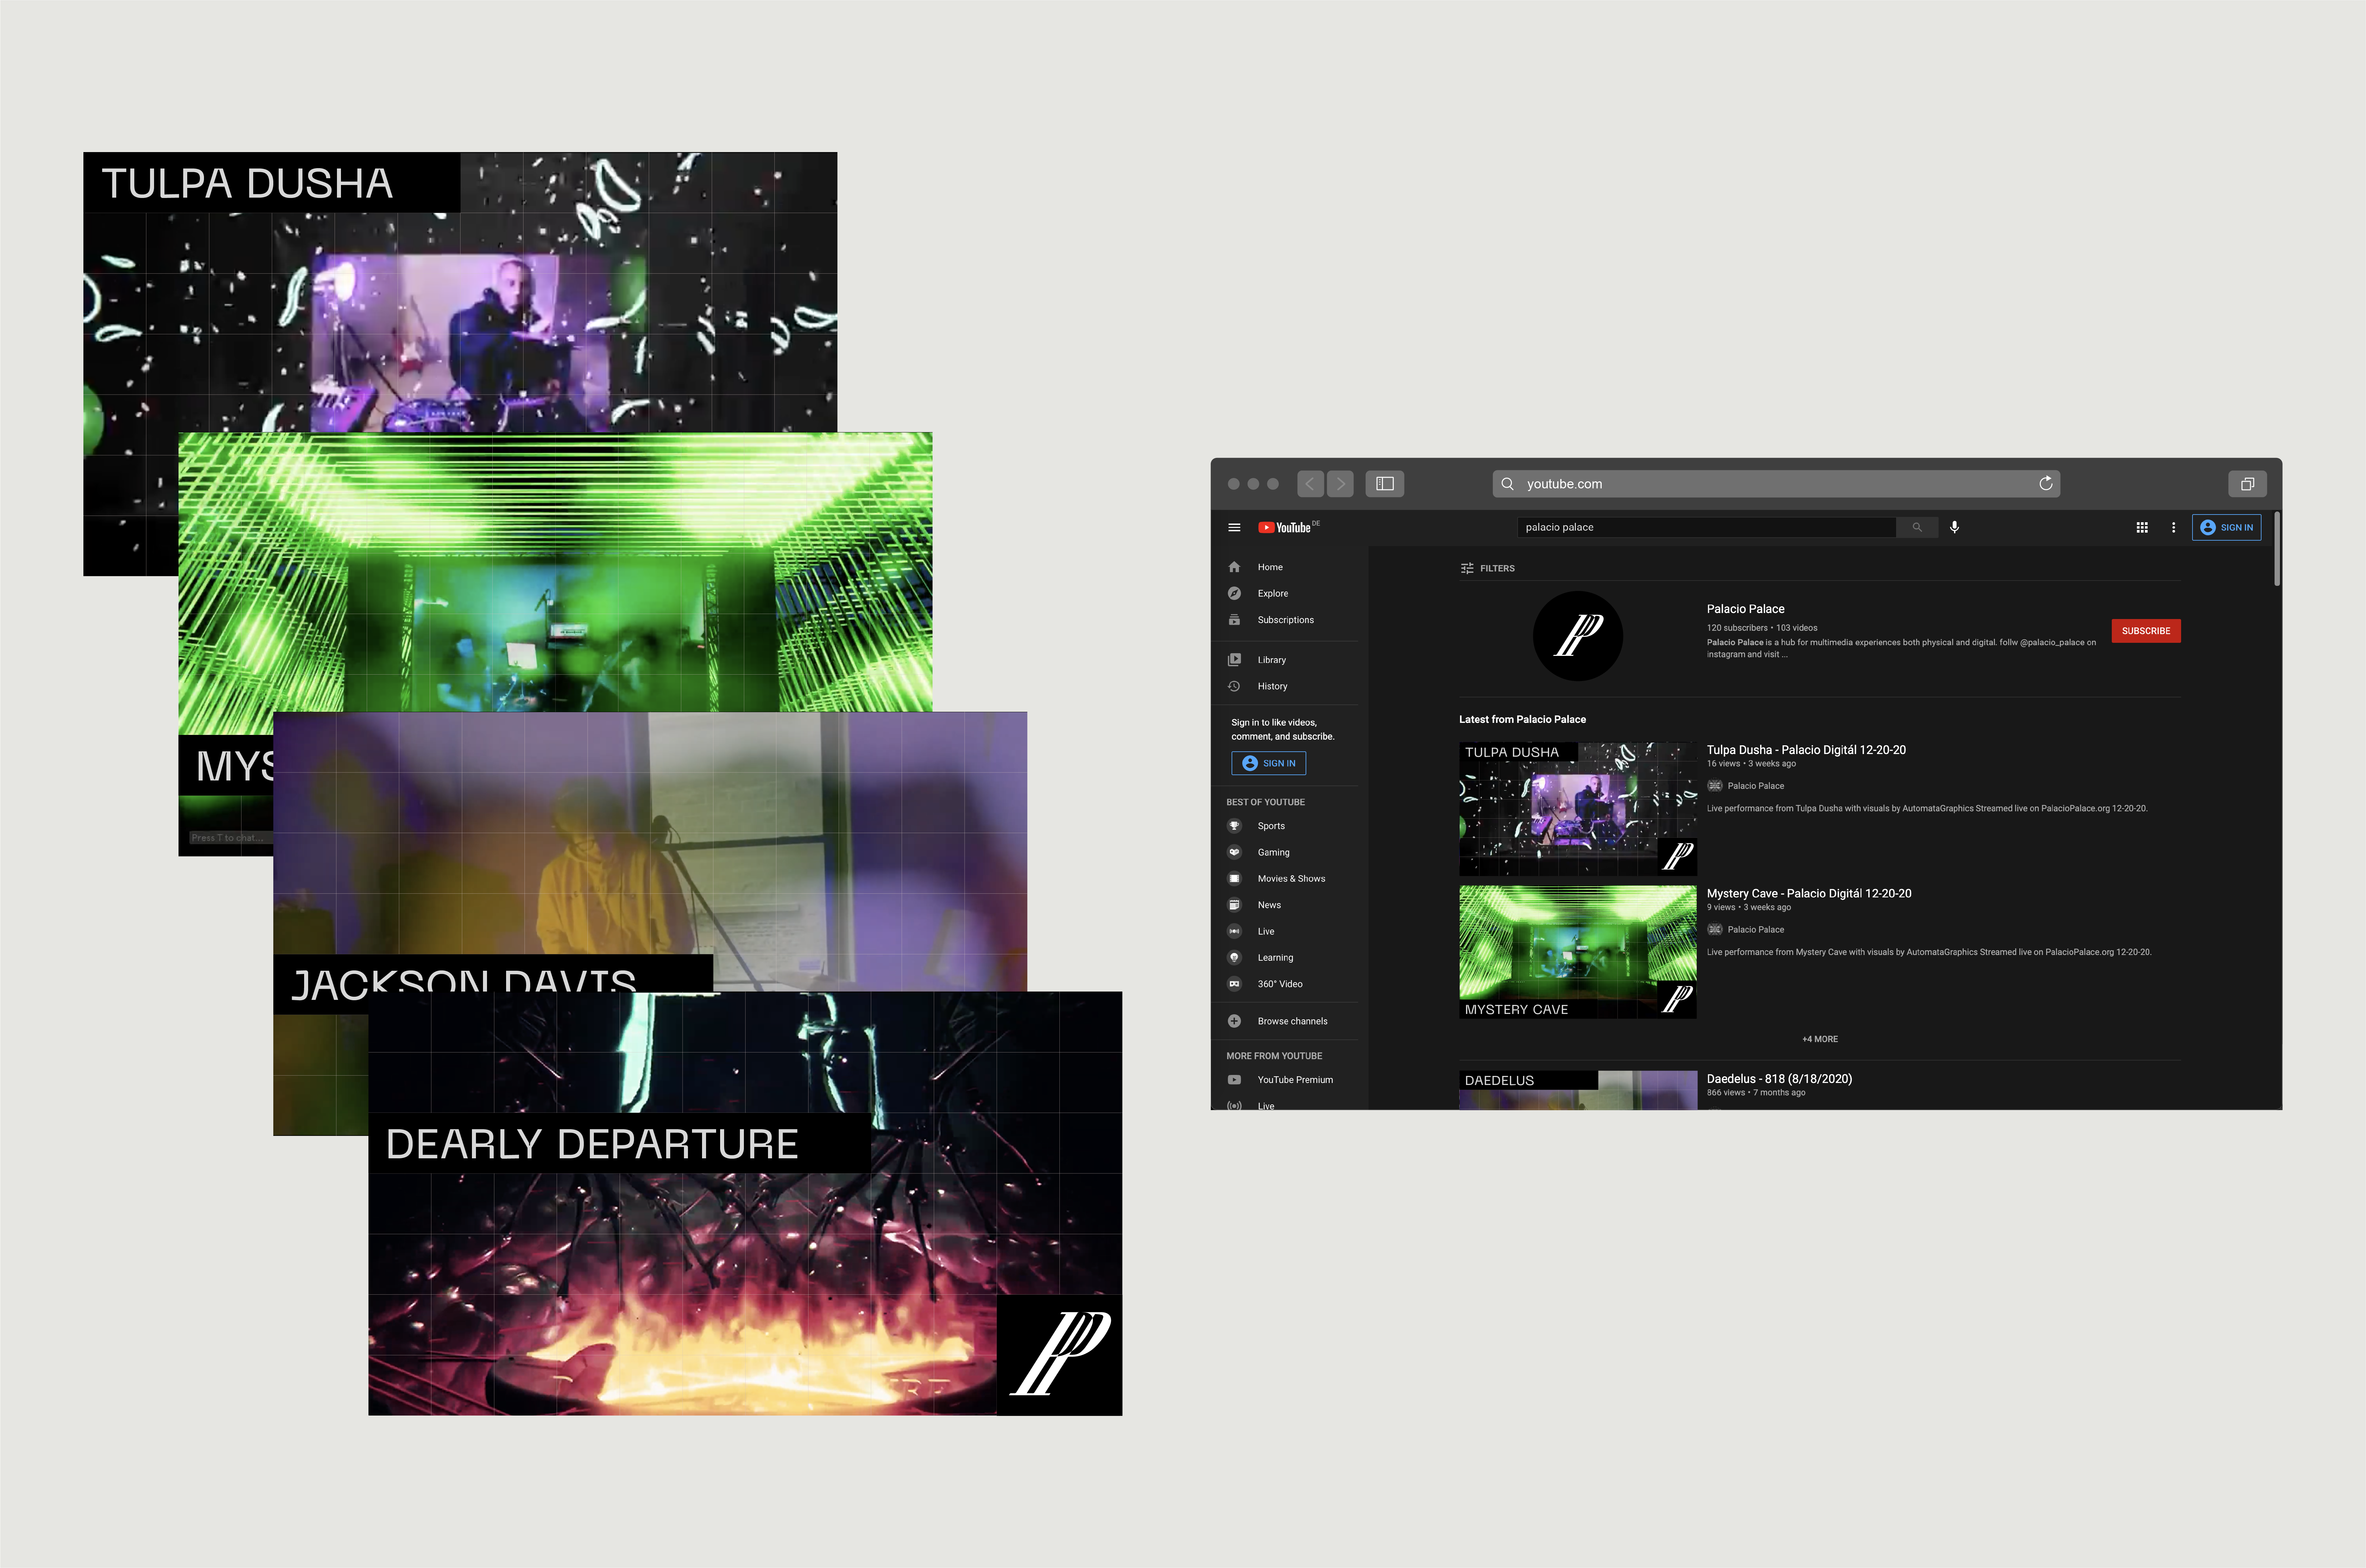
Task: Open the YouTube hamburger guide menu
Action: [1234, 527]
